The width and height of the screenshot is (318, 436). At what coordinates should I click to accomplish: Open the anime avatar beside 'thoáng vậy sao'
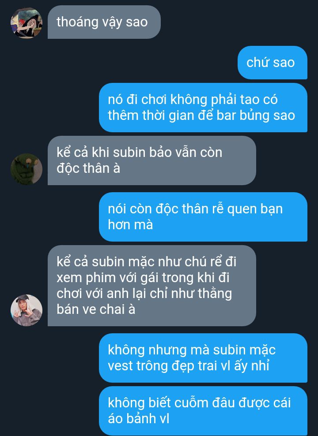coord(26,23)
